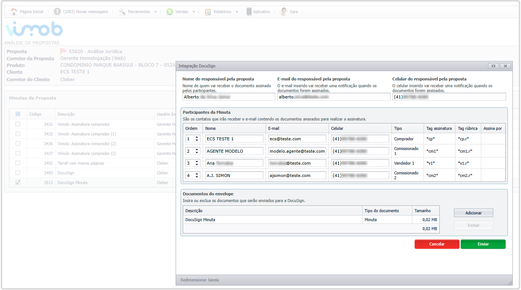
Task: Click the red Cancelar button
Action: (x=437, y=244)
